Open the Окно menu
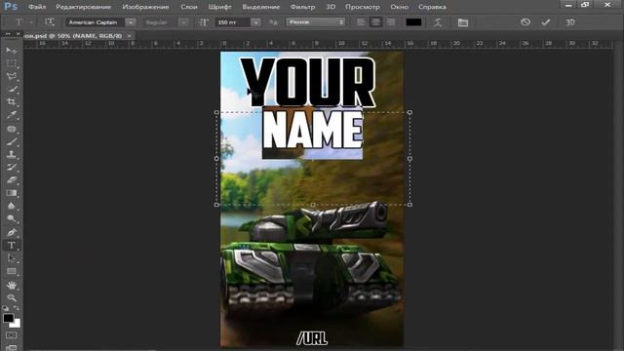The height and width of the screenshot is (351, 624). 399,7
